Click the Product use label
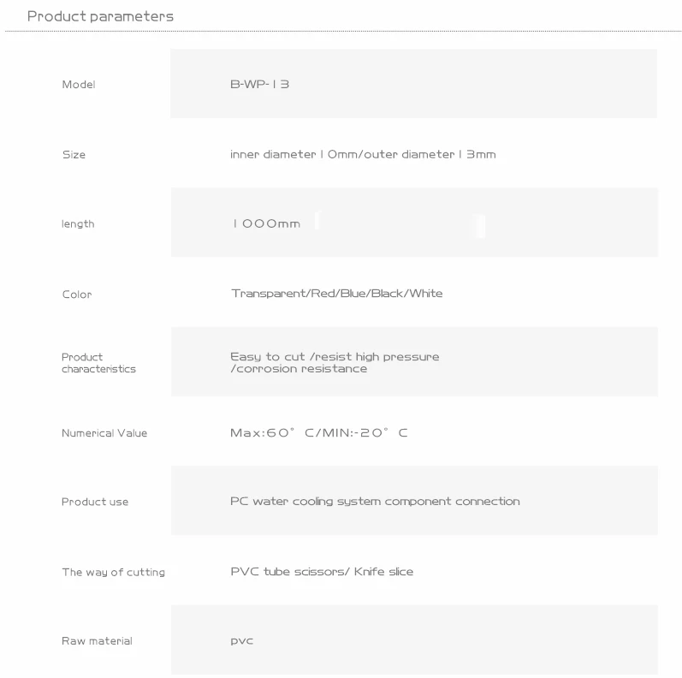The height and width of the screenshot is (678, 682). (95, 502)
